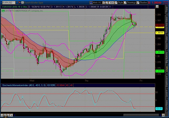Click the bid price B: 1.39049
This screenshot has width=169, height=118.
(x=155, y=3)
